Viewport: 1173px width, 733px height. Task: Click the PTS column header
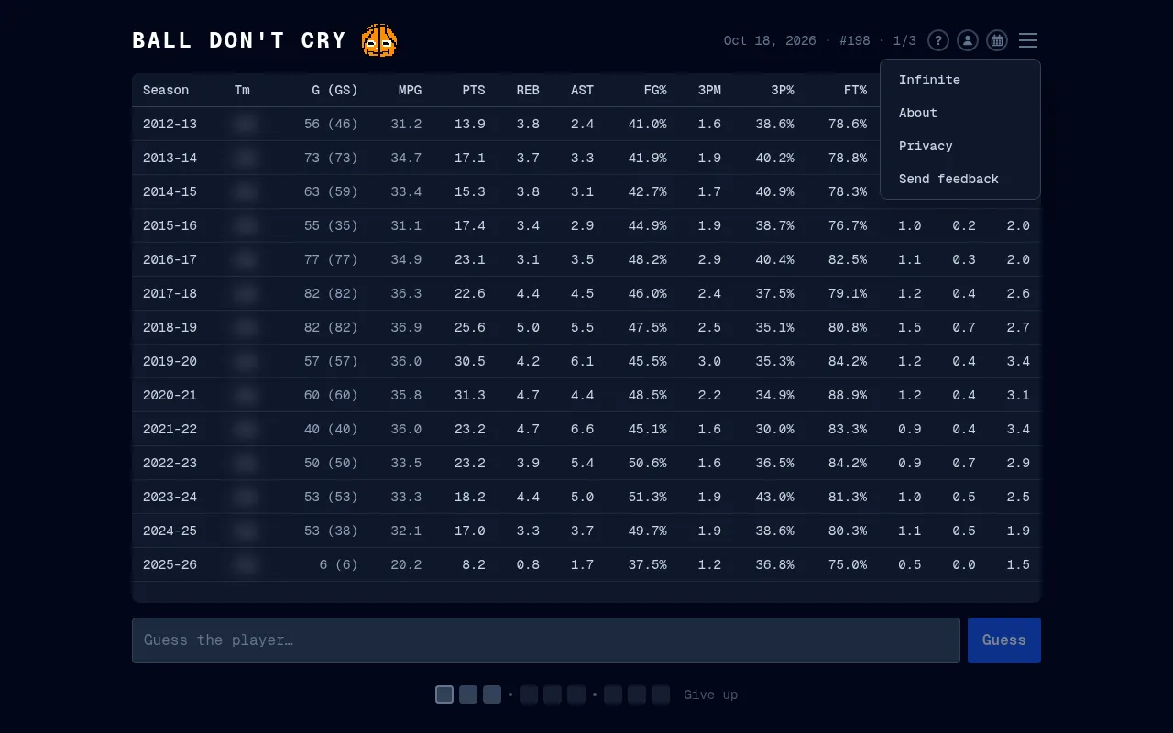(474, 90)
